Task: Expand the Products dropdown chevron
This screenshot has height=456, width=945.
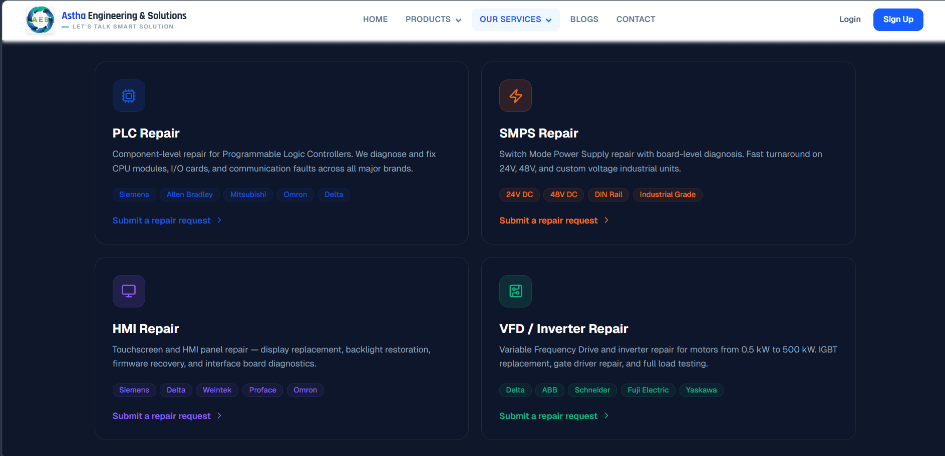Action: (458, 20)
